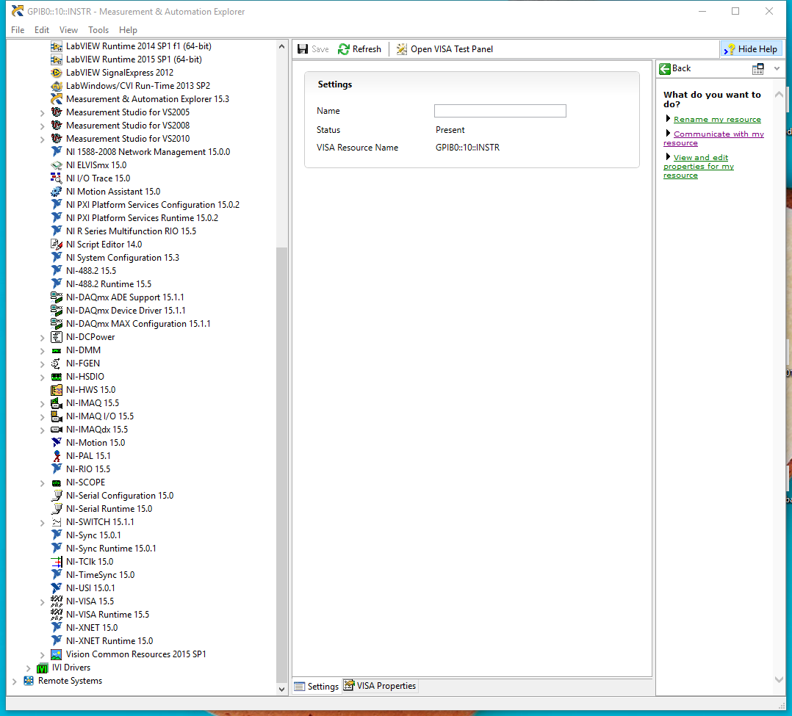Expand the IVI Drivers node

point(28,668)
